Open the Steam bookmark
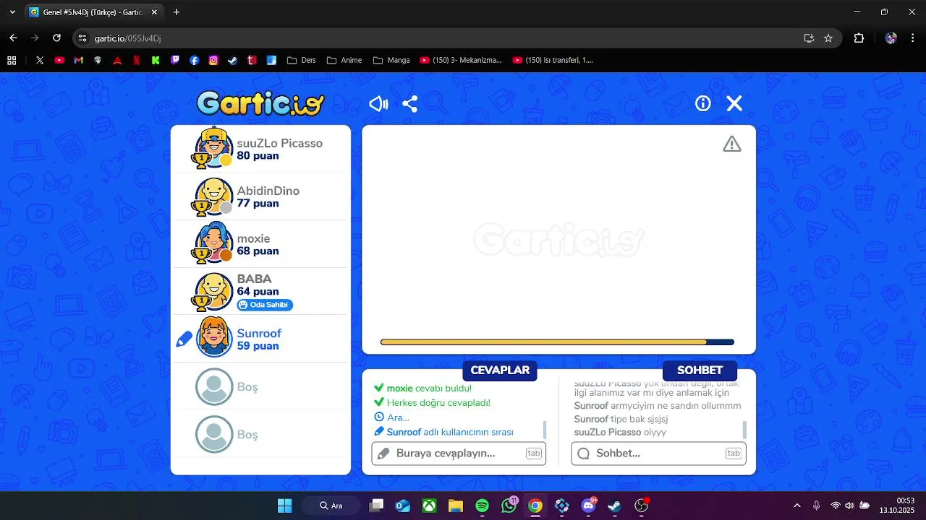The height and width of the screenshot is (520, 926). point(232,61)
